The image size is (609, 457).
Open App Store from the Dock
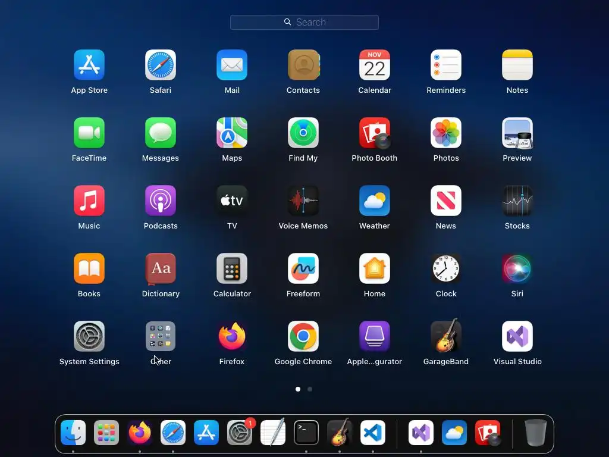click(x=206, y=433)
